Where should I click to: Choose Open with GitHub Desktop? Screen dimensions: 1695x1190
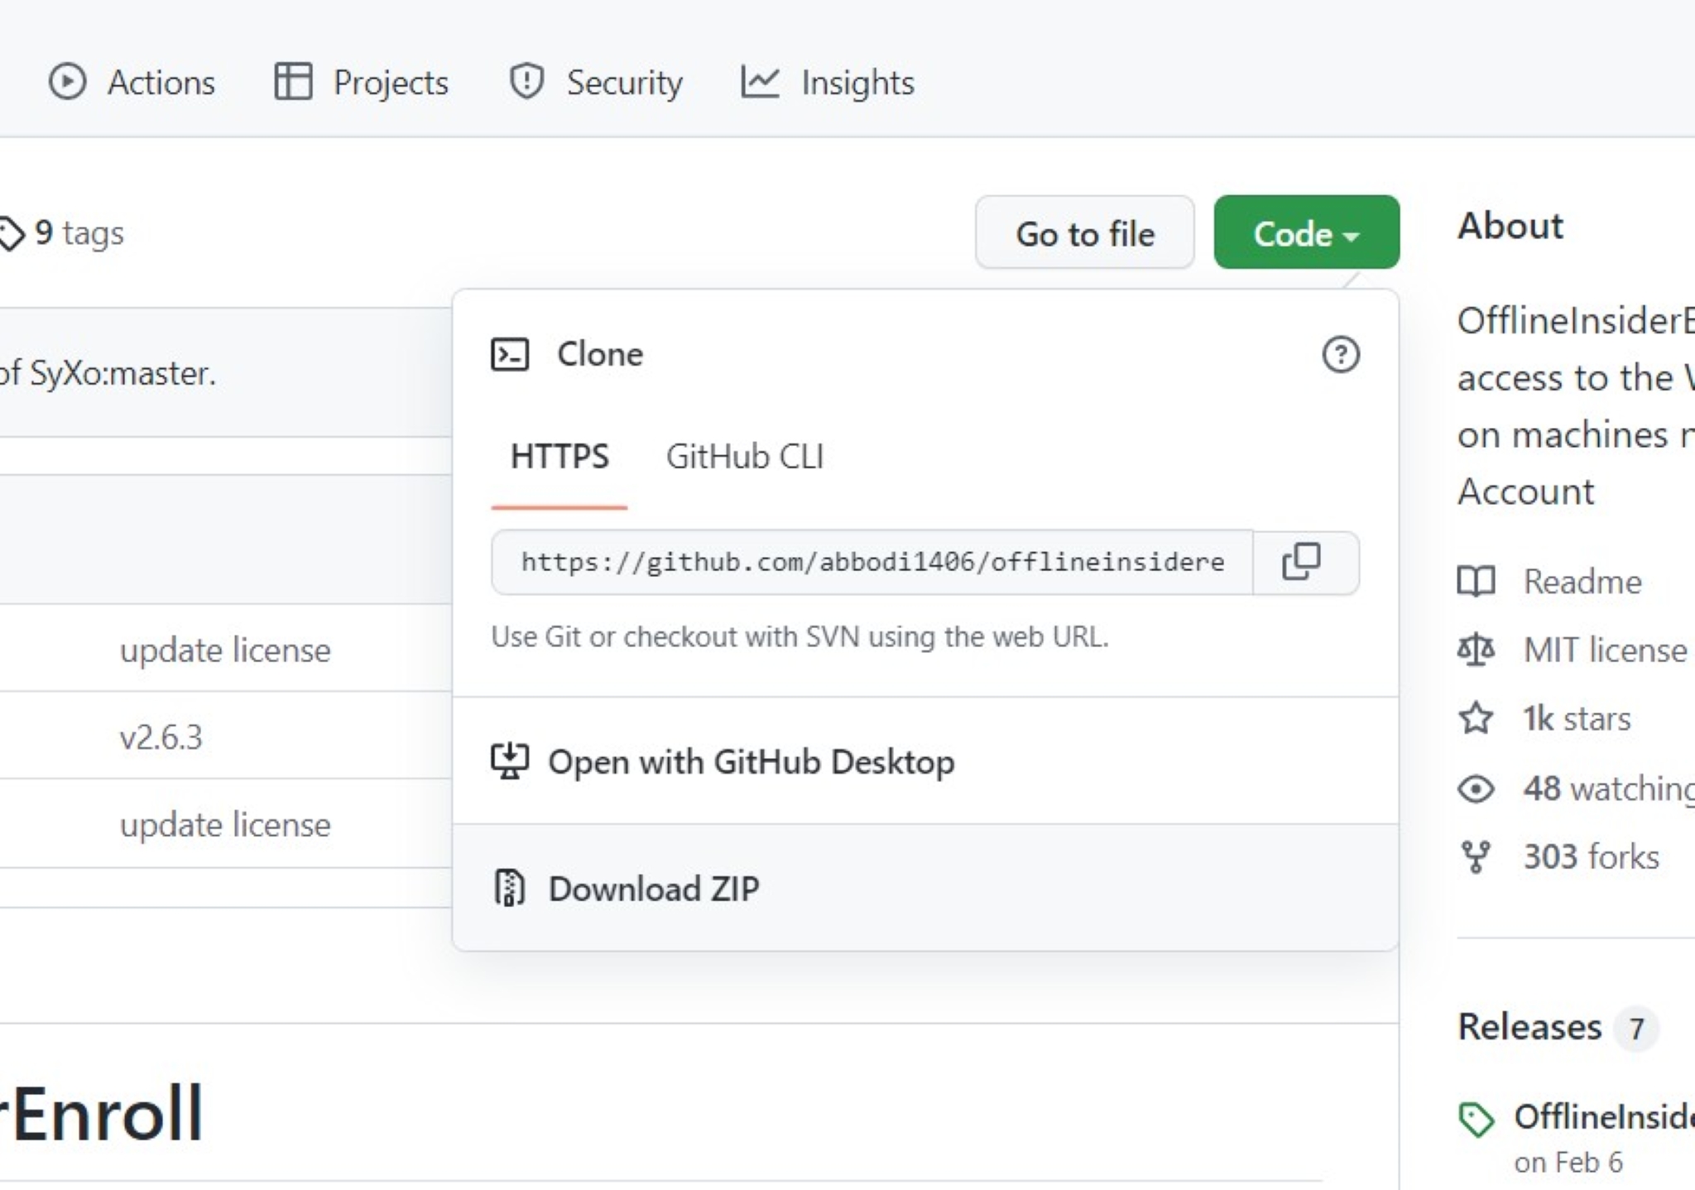pos(925,761)
